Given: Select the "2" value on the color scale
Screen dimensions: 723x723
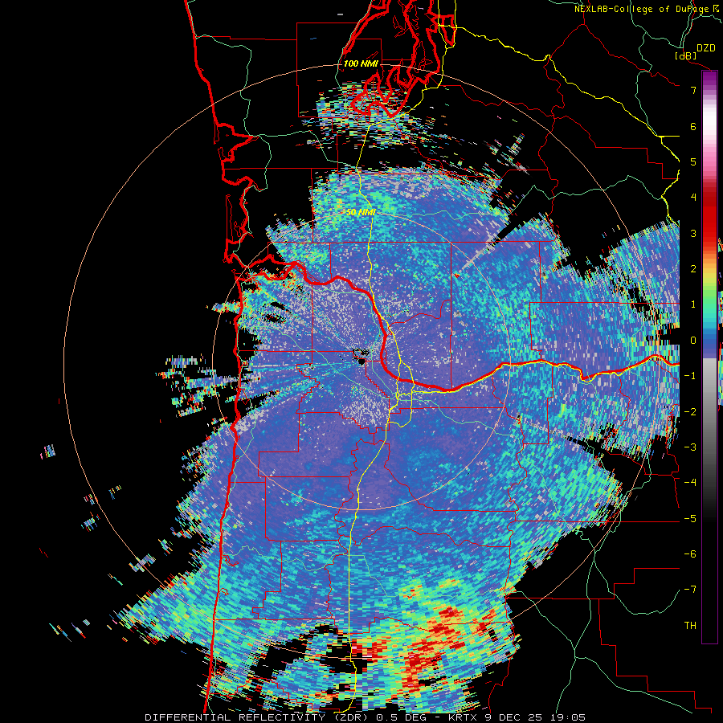Looking at the screenshot, I should (x=693, y=269).
